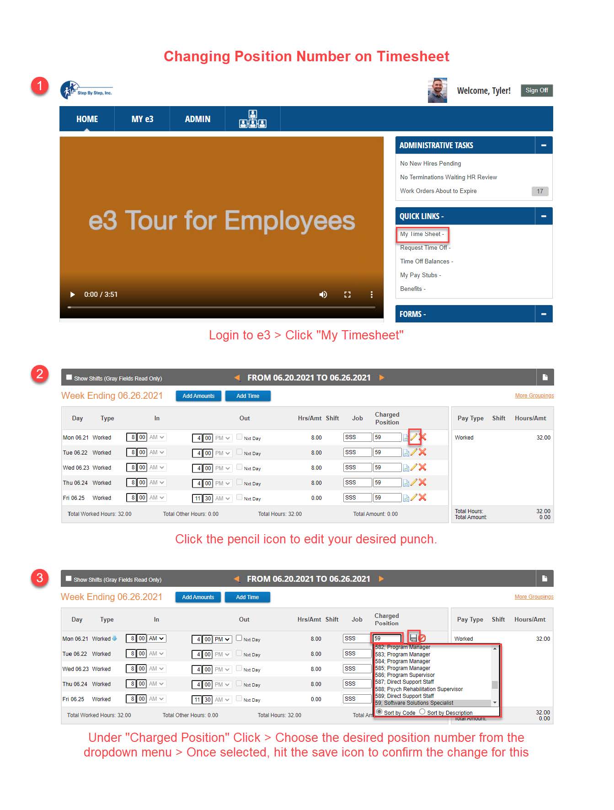
Task: Step 3: toggle Show Shifts checkbox
Action: [69, 579]
